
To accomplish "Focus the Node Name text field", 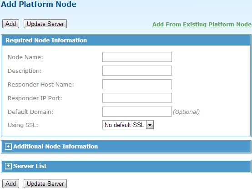I will tap(137, 57).
